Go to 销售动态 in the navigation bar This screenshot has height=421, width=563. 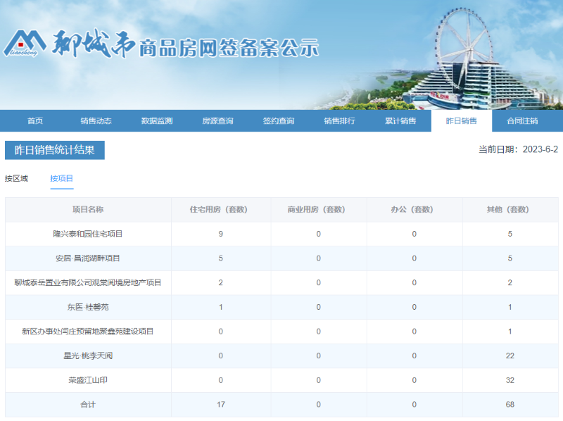96,120
